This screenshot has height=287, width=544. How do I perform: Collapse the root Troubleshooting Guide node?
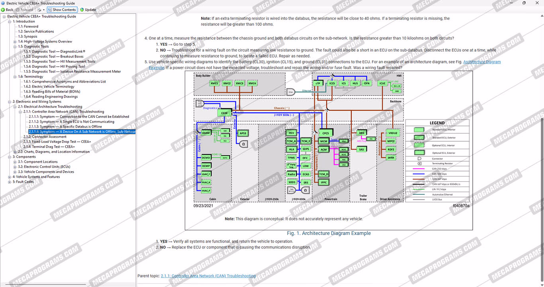click(4, 17)
